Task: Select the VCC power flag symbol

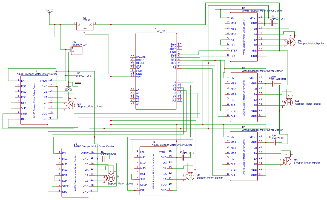Action: (49, 11)
